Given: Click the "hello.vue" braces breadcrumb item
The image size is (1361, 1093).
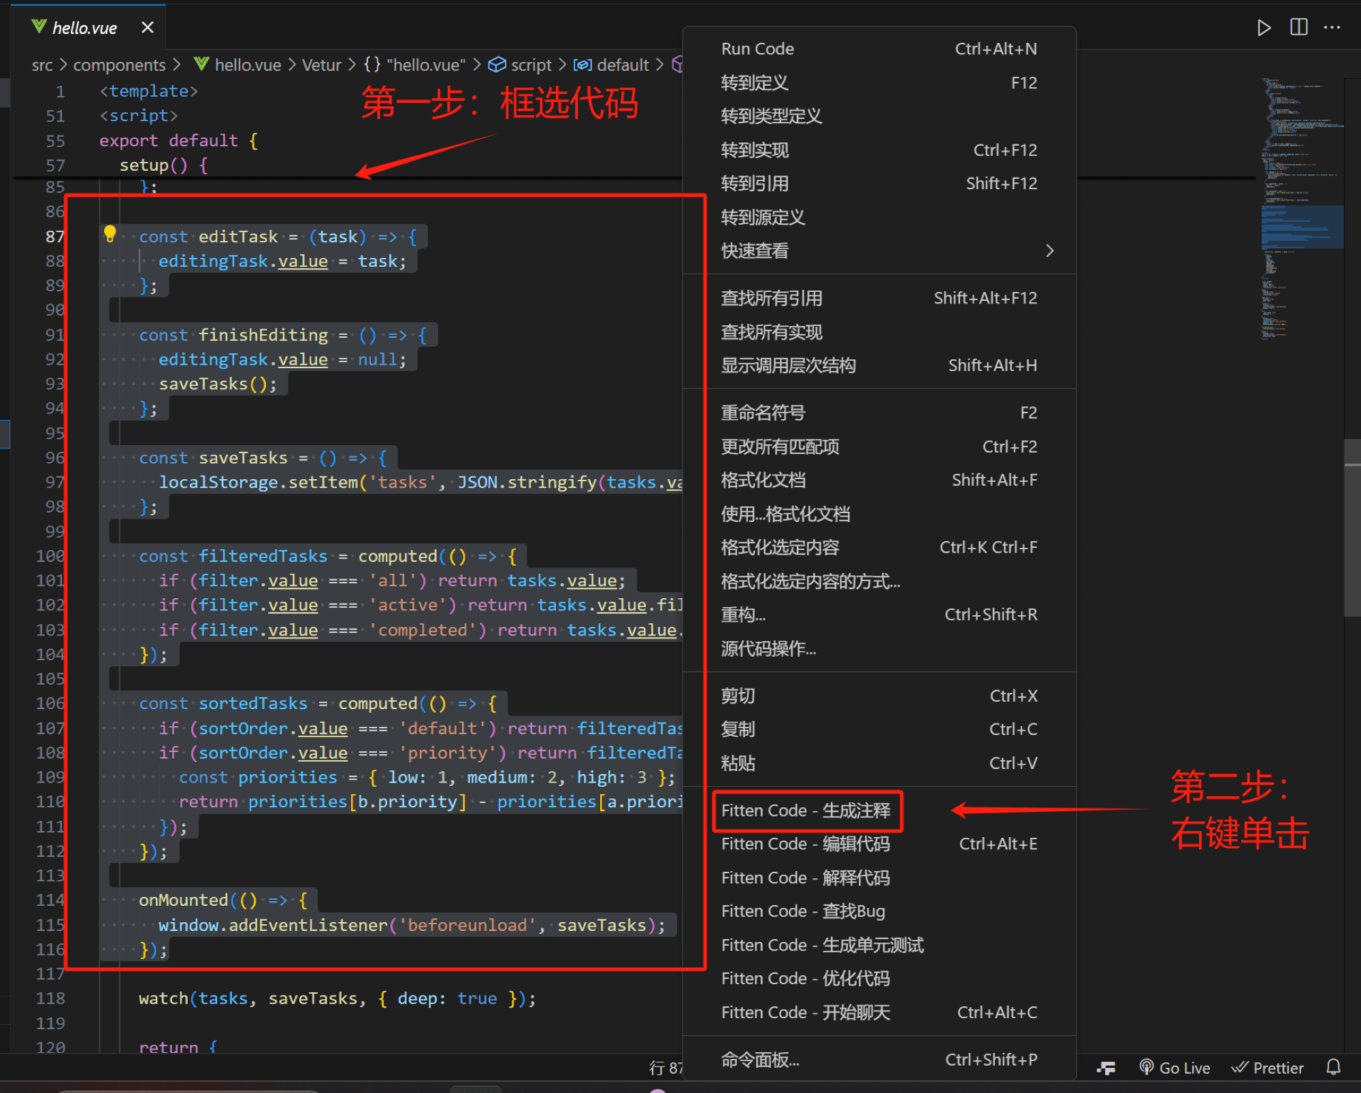Looking at the screenshot, I should 414,65.
